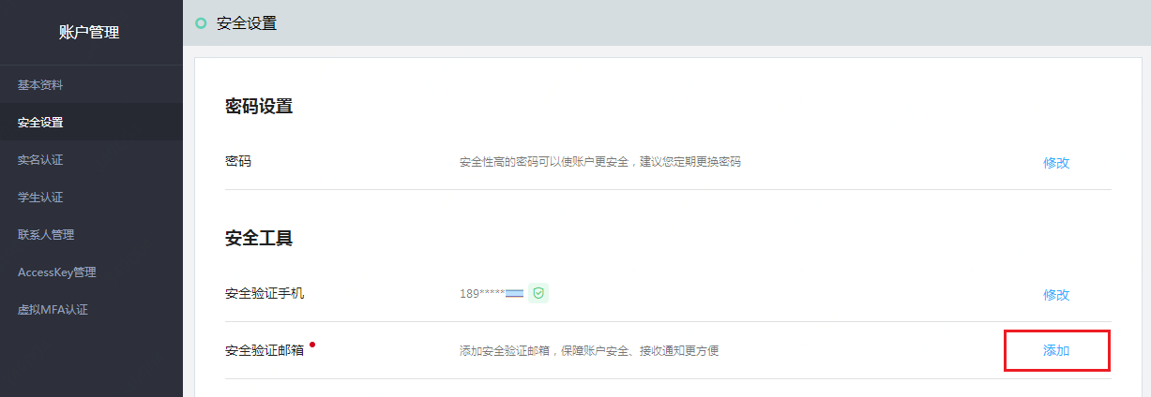Screen dimensions: 1151x397
Task: Open 联系人管理 section
Action: click(x=91, y=234)
